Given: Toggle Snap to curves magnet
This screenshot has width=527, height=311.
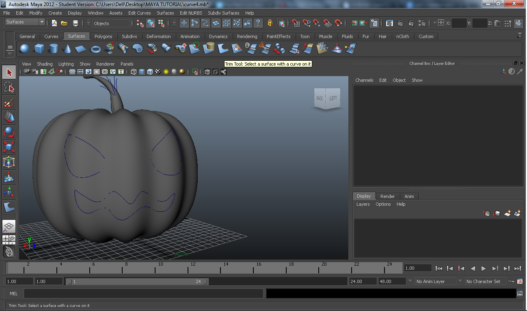Looking at the screenshot, I should coord(307,23).
